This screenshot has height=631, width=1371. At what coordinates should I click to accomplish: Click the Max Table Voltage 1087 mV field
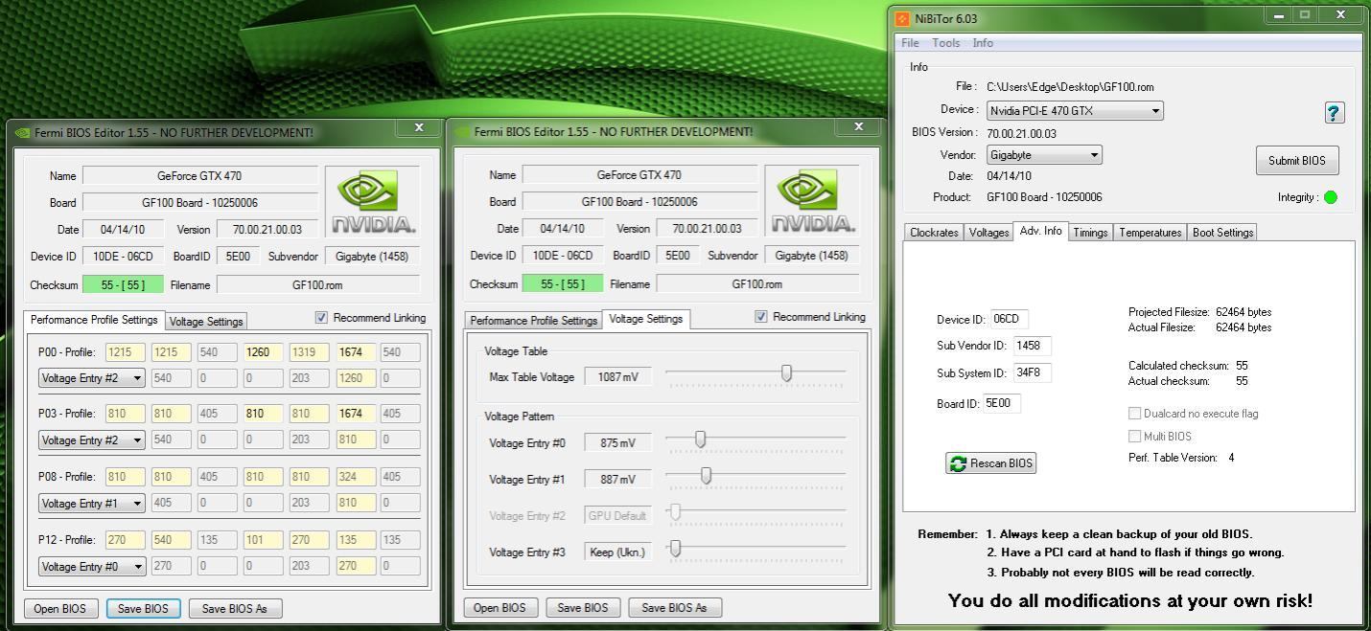click(618, 377)
